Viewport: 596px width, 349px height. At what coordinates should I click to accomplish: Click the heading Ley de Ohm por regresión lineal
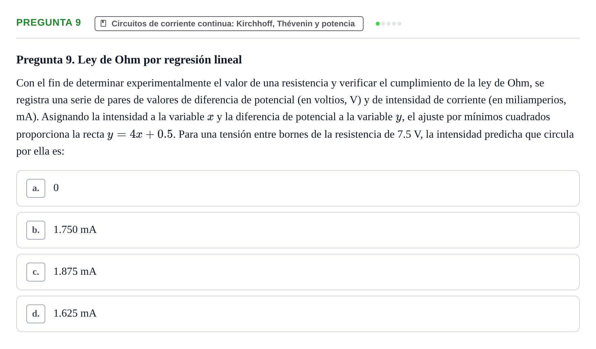[x=129, y=60]
